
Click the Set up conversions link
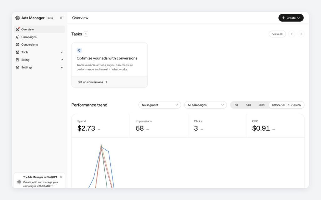[92, 82]
